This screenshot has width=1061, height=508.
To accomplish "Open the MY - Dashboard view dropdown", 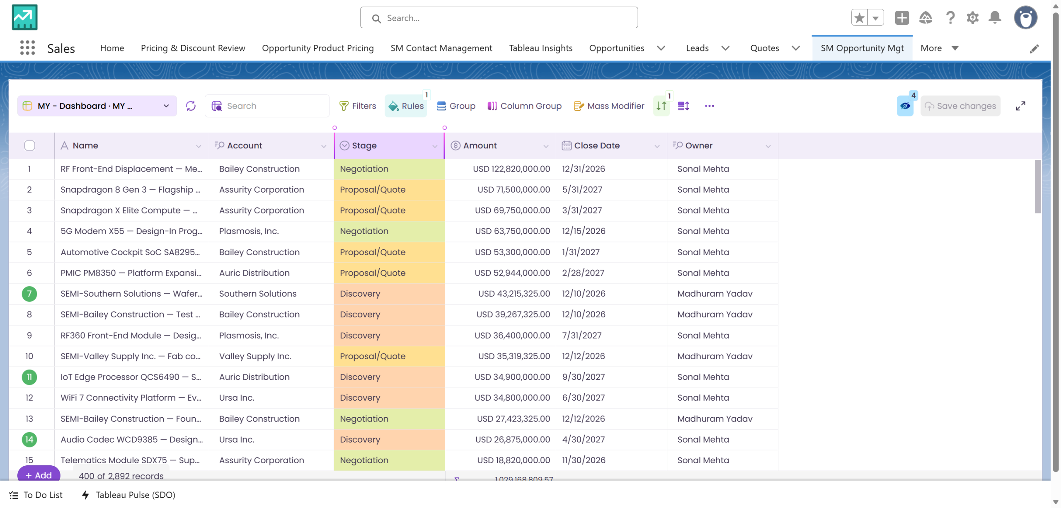I will (97, 106).
